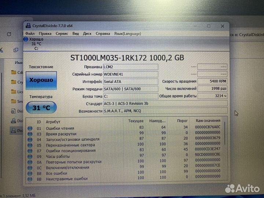This screenshot has height=198, width=264.
Task: Click the status circle for Все ошибки
Action: pyautogui.click(x=30, y=173)
